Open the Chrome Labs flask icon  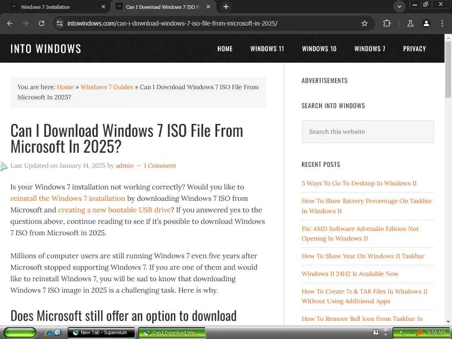[x=410, y=23]
